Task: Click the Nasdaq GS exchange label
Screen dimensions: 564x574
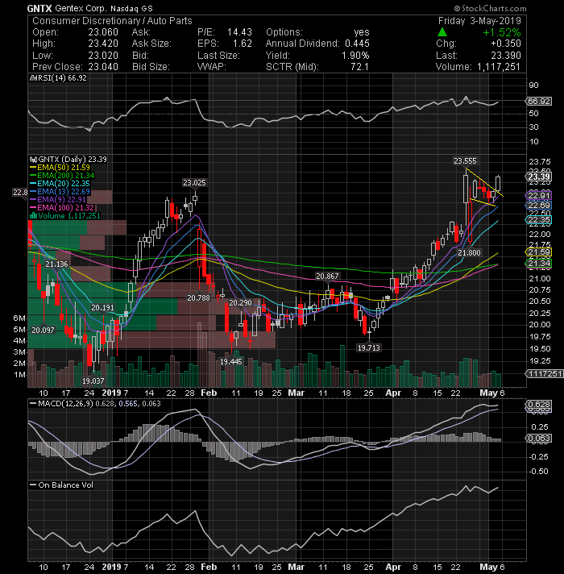Action: coord(131,8)
